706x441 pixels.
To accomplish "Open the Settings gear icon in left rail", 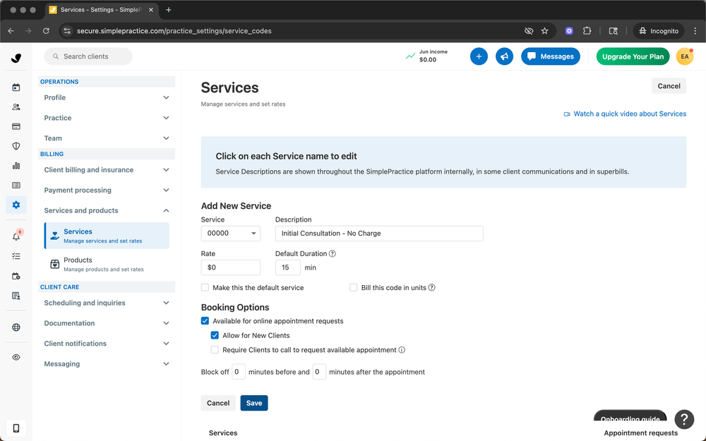I will pyautogui.click(x=16, y=205).
